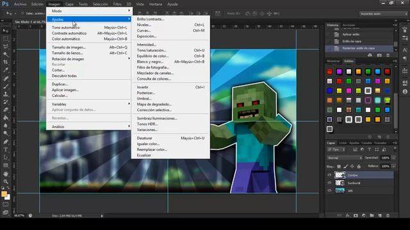
Task: Select the Type tool
Action: point(6,149)
